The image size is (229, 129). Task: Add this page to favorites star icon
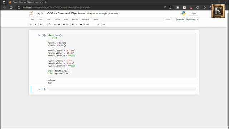point(170,8)
